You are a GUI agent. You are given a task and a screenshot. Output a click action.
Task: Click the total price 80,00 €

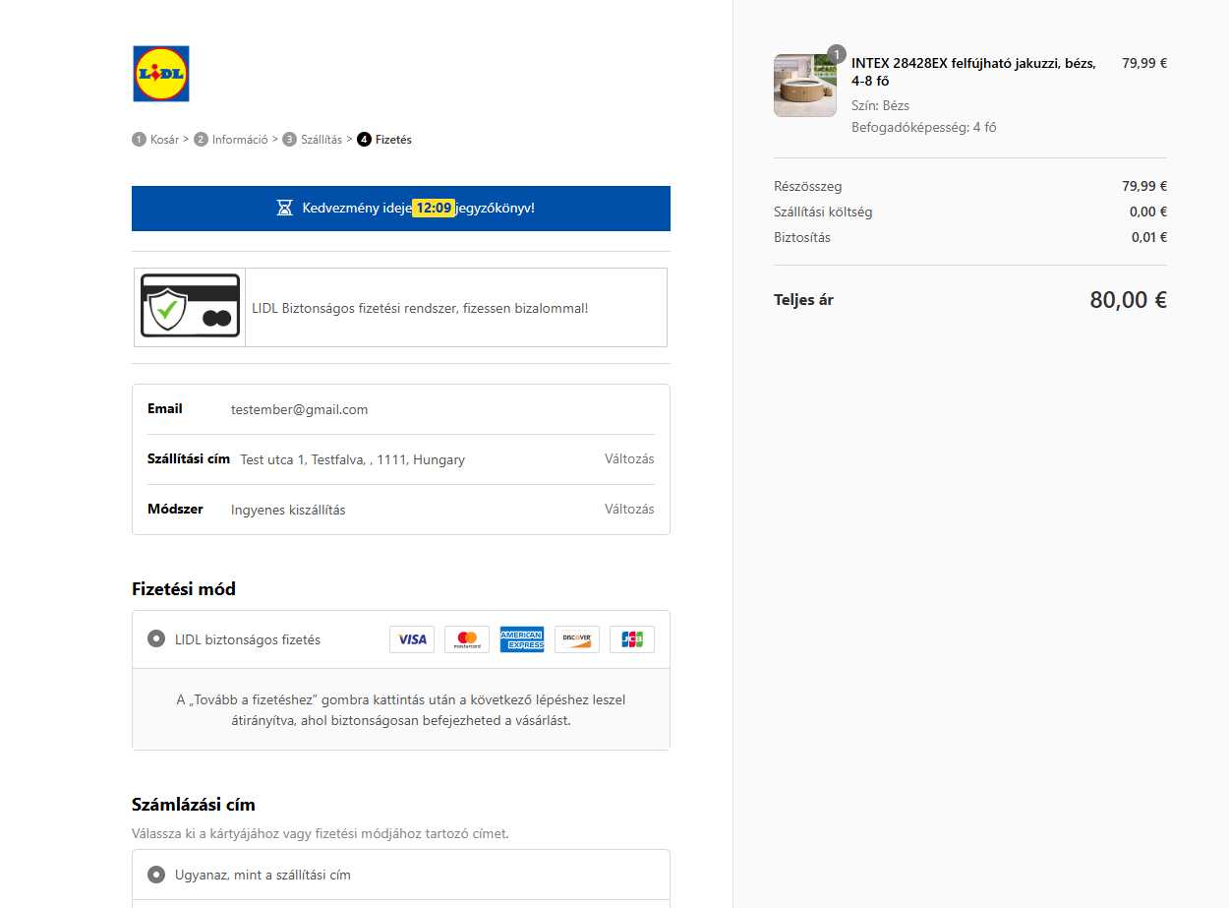coord(1128,300)
